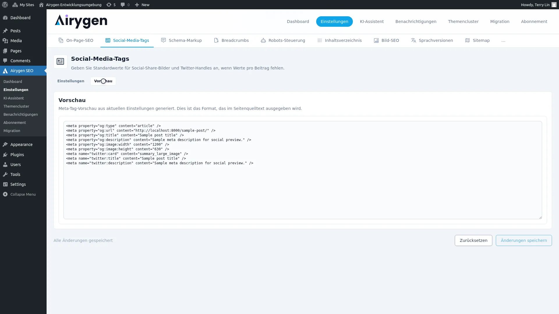Switch to Inhaltsverzeichnis tab
The image size is (559, 314).
(339, 40)
